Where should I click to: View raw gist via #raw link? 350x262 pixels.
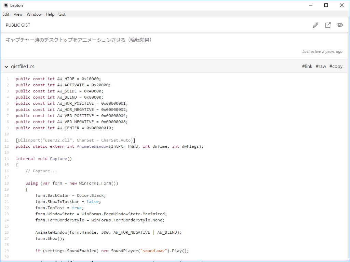pyautogui.click(x=321, y=66)
